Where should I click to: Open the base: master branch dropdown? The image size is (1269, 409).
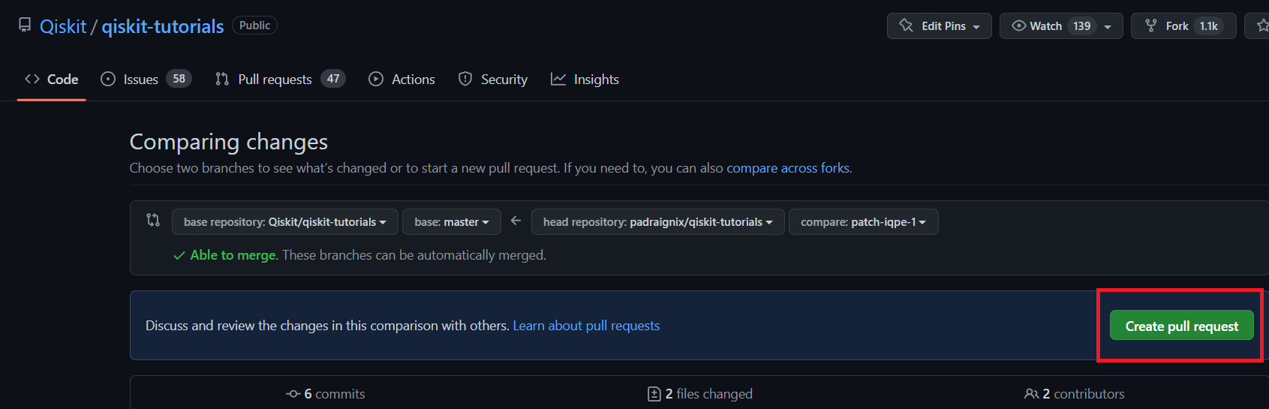pos(452,222)
